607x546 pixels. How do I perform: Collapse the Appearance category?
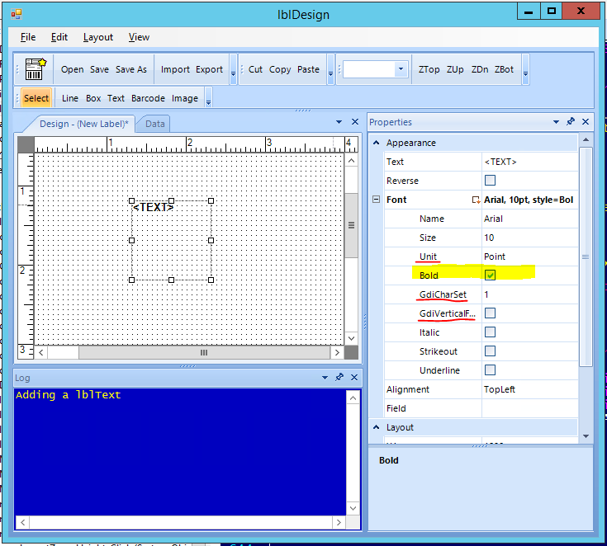click(376, 143)
